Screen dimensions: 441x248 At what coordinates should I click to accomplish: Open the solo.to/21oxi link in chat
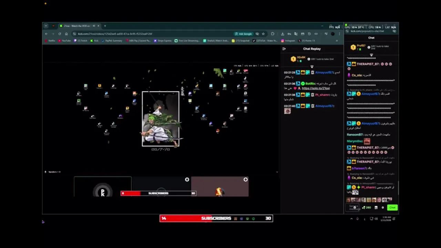pyautogui.click(x=316, y=88)
